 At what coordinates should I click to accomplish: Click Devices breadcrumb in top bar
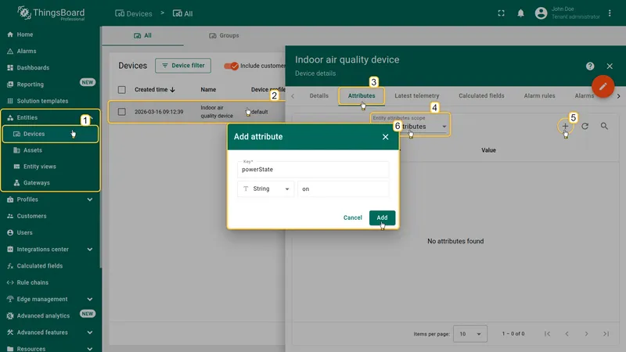tap(133, 13)
